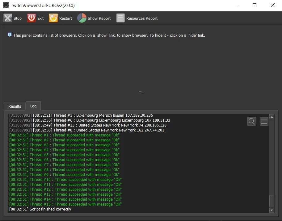The width and height of the screenshot is (282, 221).
Task: Click the Restart label
Action: [x=66, y=18]
